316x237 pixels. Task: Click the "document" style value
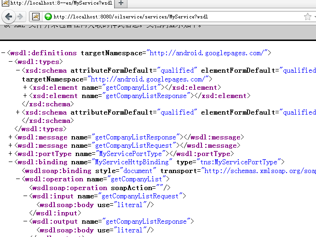point(138,171)
